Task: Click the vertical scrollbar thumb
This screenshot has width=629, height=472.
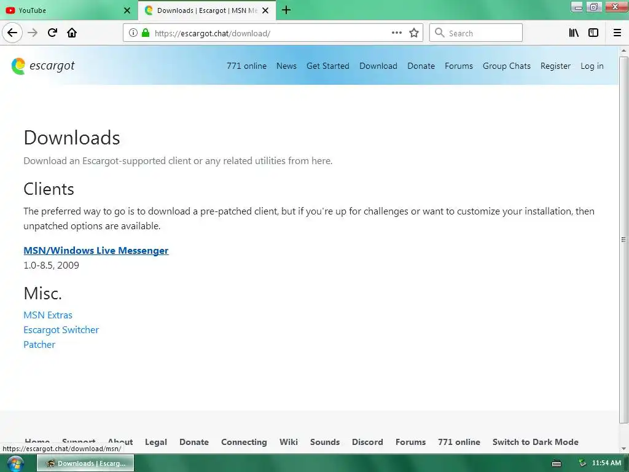Action: [x=623, y=240]
